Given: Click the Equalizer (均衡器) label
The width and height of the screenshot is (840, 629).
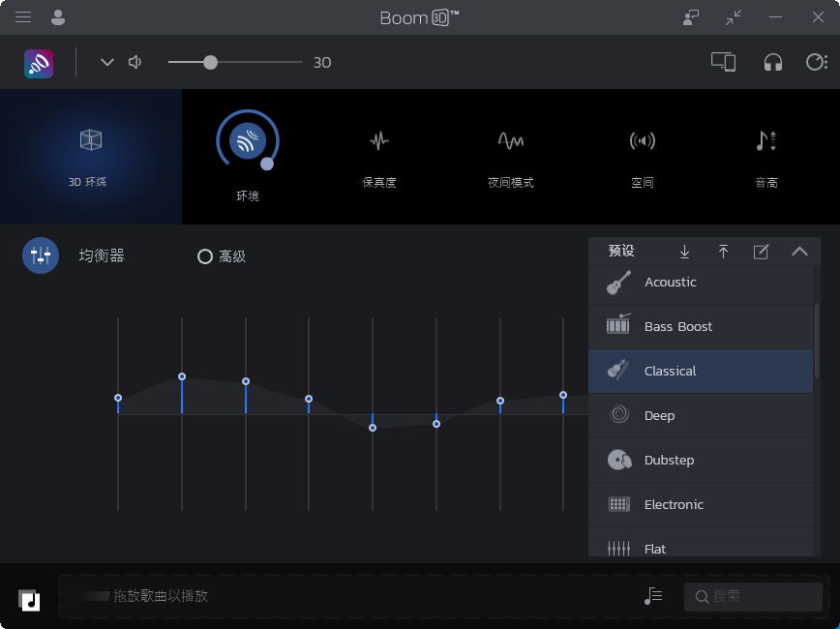Looking at the screenshot, I should click(x=102, y=255).
